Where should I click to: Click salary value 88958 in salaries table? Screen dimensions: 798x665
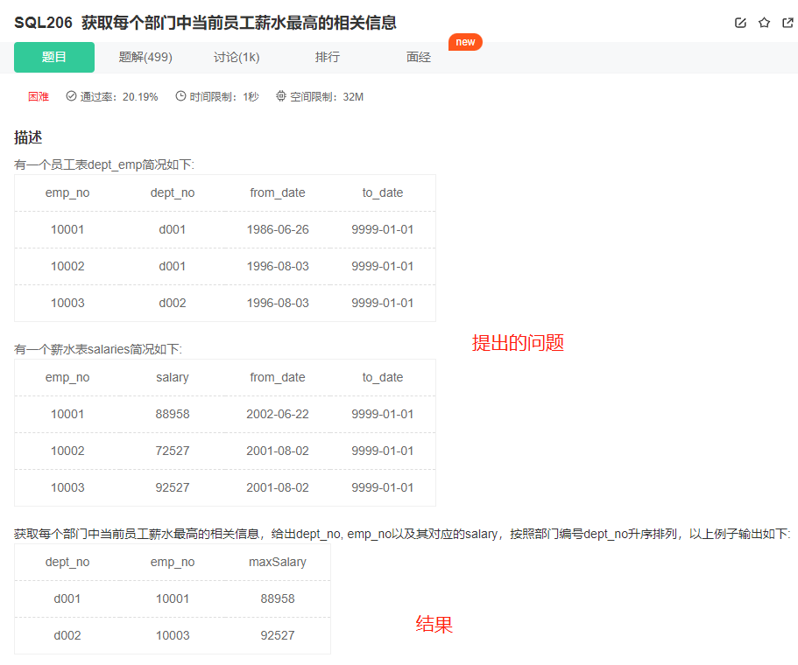(173, 414)
